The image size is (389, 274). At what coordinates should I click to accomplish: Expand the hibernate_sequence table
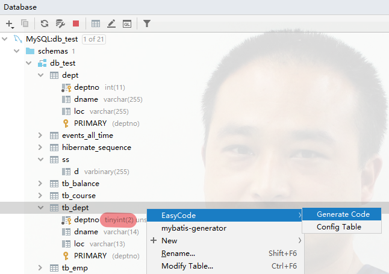40,148
